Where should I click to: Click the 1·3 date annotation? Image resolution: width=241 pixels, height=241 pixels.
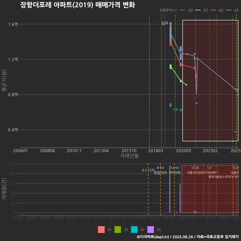(x=209, y=168)
